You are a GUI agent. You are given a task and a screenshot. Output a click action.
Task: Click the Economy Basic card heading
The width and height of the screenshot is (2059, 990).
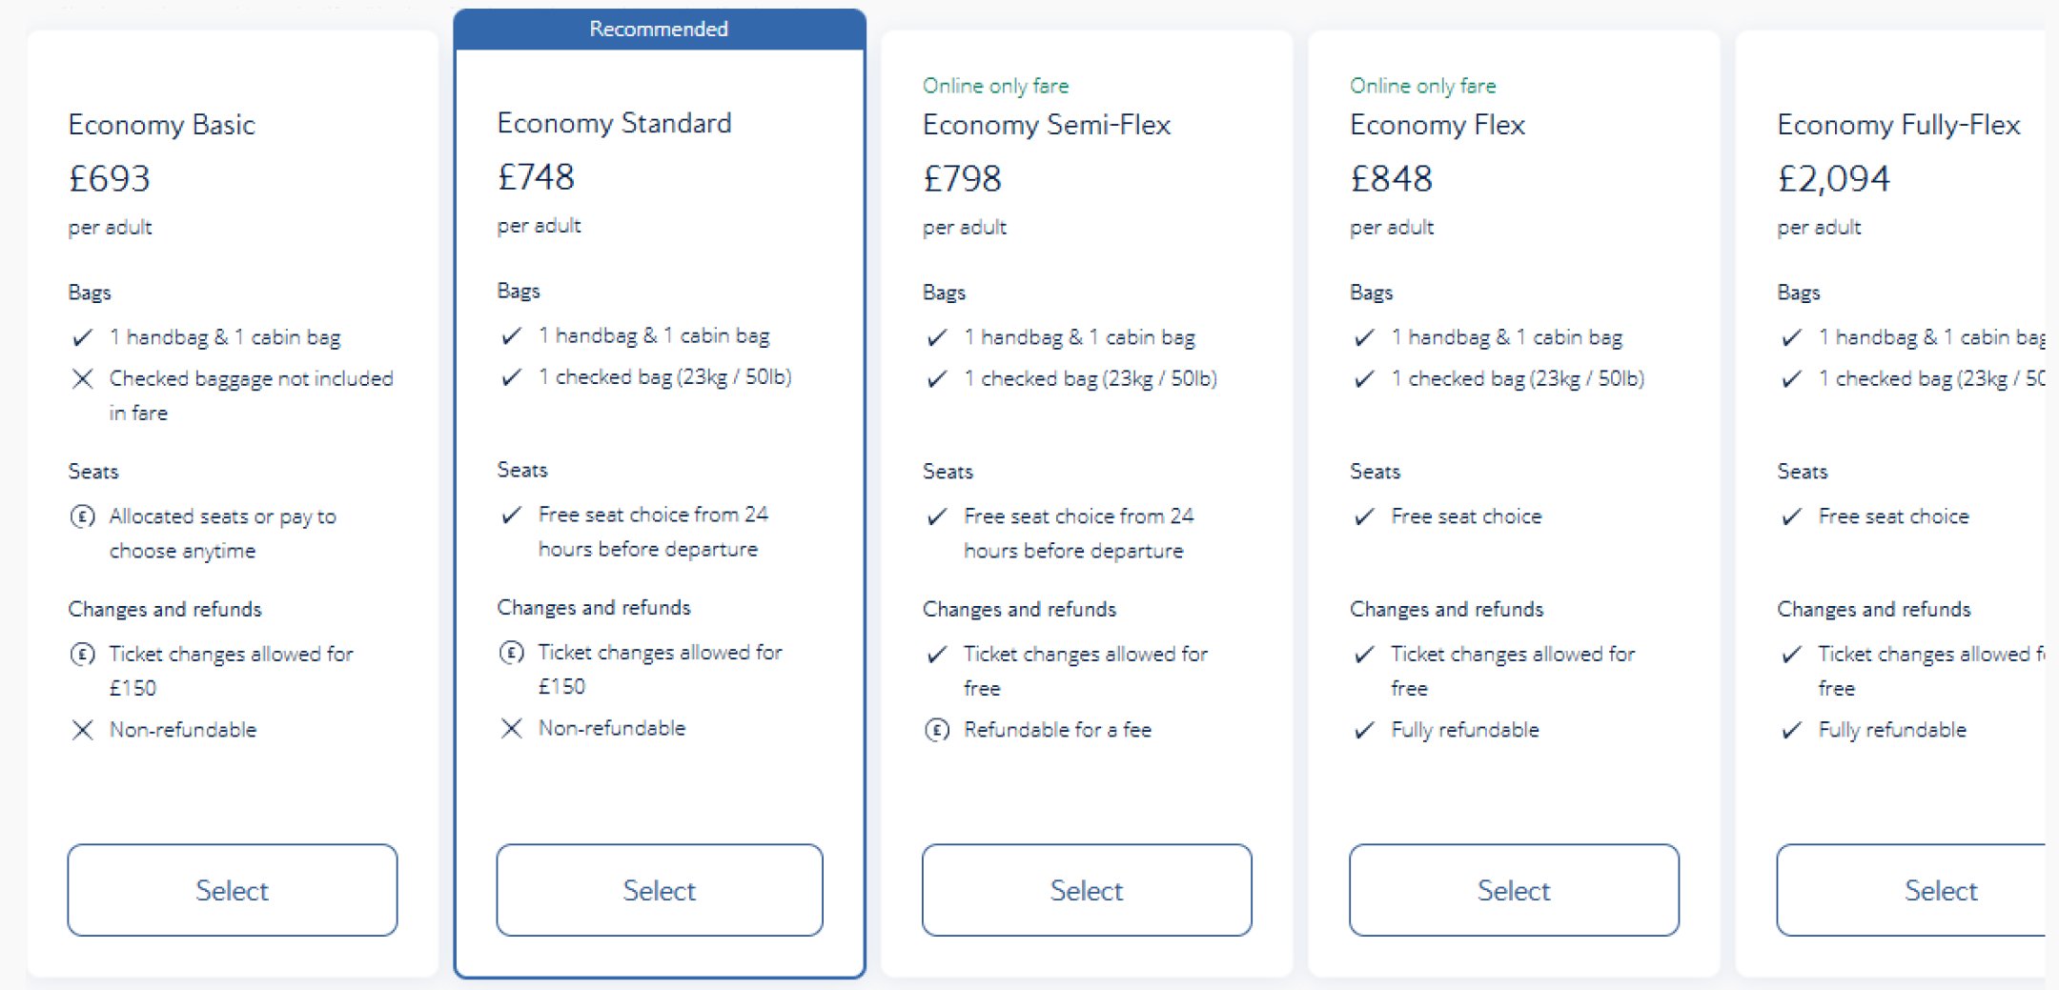162,124
